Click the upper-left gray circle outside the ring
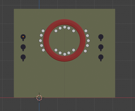Viewport: 135px width, 111px height. pos(43,31)
